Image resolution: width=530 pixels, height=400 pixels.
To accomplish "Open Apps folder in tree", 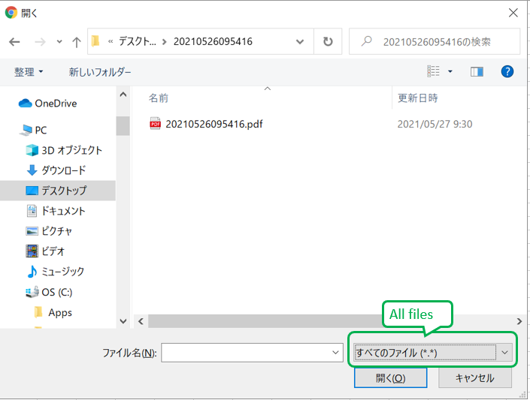I will [53, 313].
